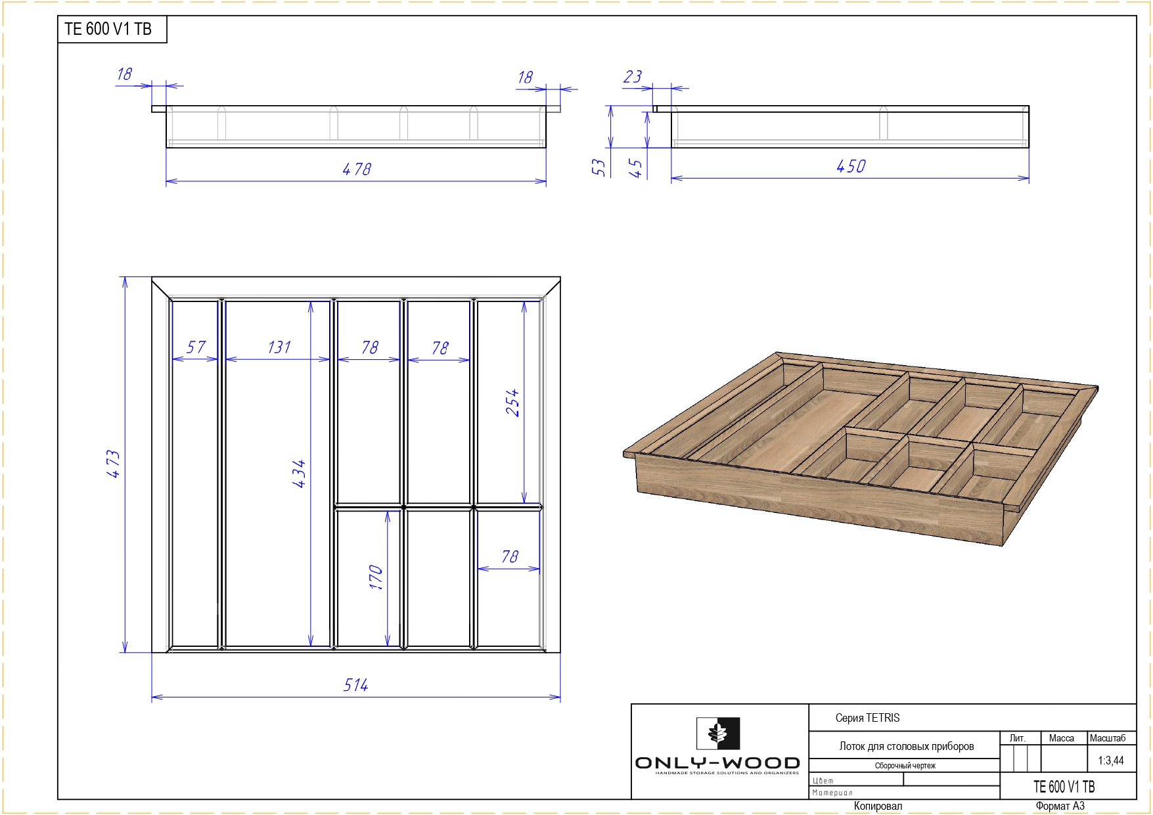Select the 131 compartment width dimension

pyautogui.click(x=279, y=347)
